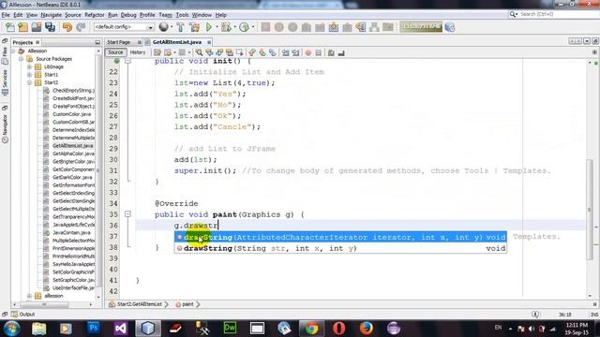Open the Files side tab
600x337 pixels.
5,55
